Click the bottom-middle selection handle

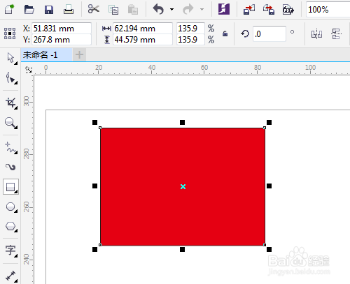point(182,249)
